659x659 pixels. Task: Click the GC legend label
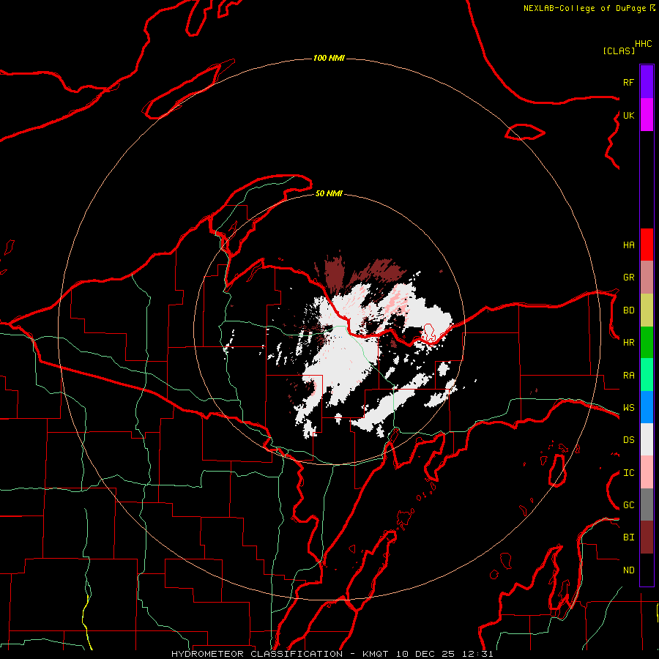click(628, 505)
